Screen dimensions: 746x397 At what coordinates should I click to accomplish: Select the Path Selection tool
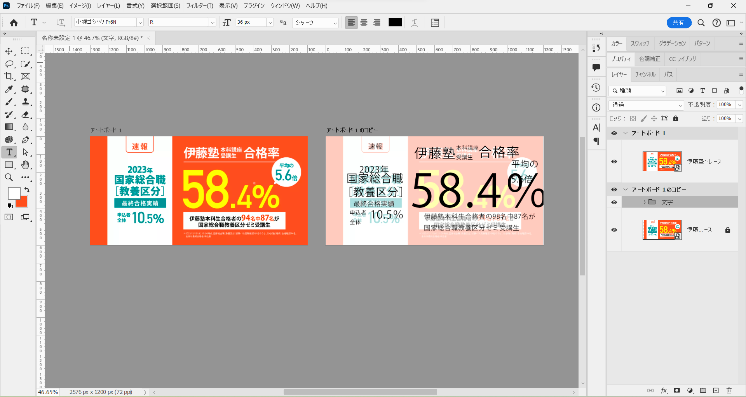26,152
